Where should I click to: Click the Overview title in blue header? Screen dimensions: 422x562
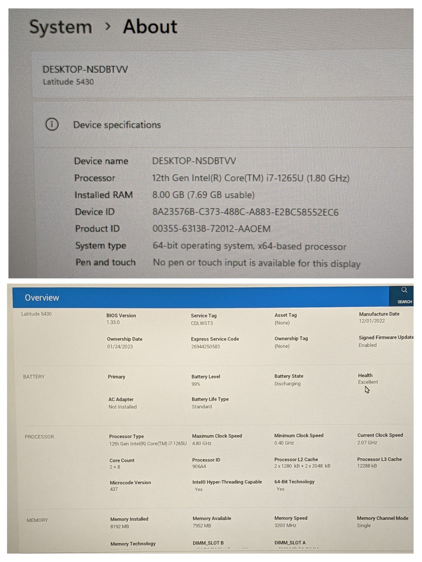point(42,298)
